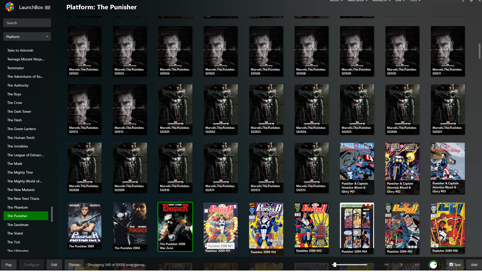Select The Punisher 1989 cover
Viewport: 482px width, 272px height.
pos(84,226)
